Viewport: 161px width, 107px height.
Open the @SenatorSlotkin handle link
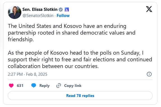(x=38, y=16)
